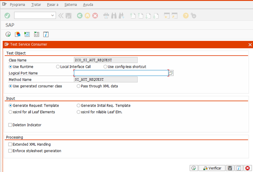253x172 pixels.
Task: Click the Method Name field SI_AUT_REQUEST
Action: 106,80
